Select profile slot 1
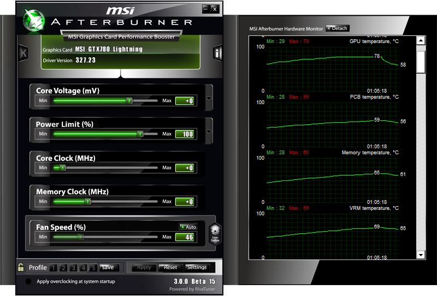The image size is (437, 296). (53, 268)
